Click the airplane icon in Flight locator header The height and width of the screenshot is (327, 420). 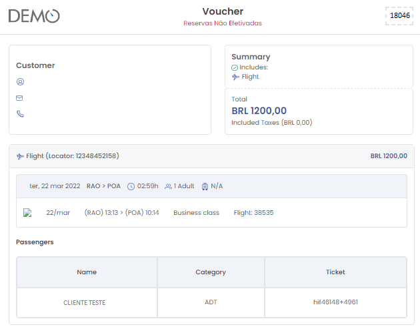click(21, 156)
